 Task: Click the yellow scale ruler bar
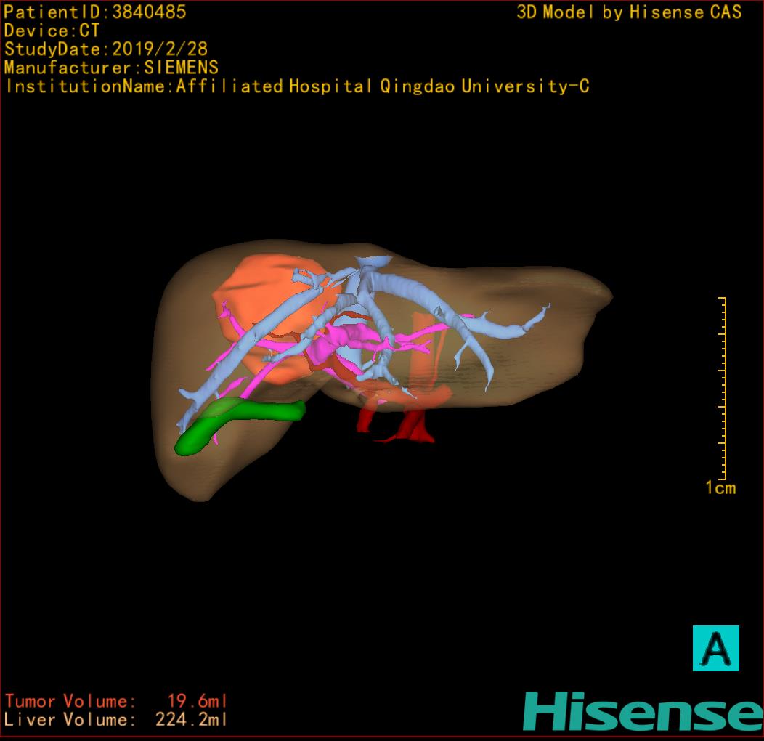[723, 388]
